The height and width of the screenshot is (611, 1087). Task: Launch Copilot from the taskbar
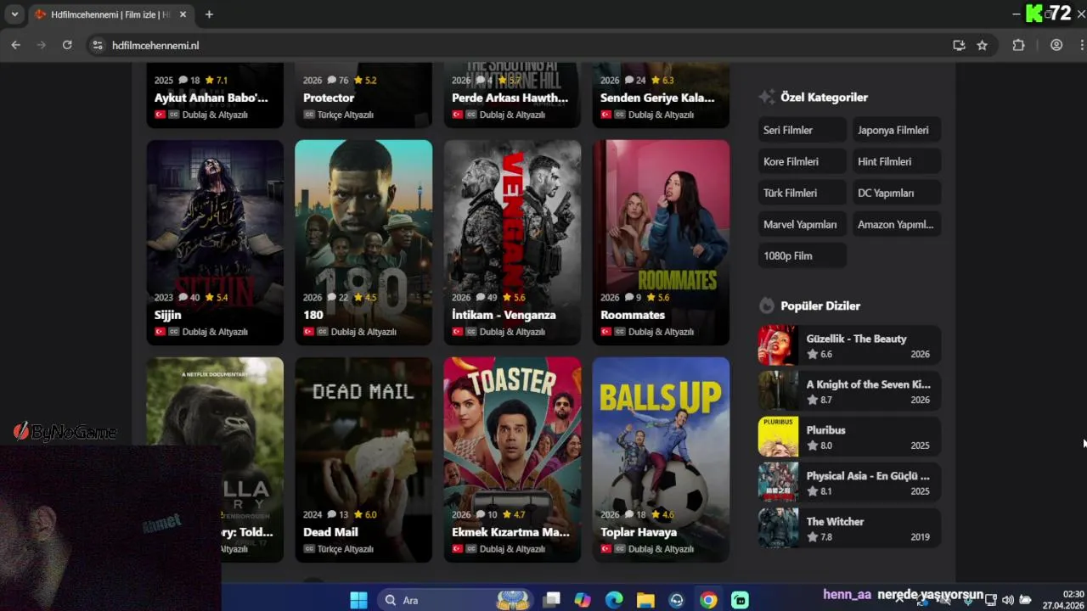tap(583, 600)
